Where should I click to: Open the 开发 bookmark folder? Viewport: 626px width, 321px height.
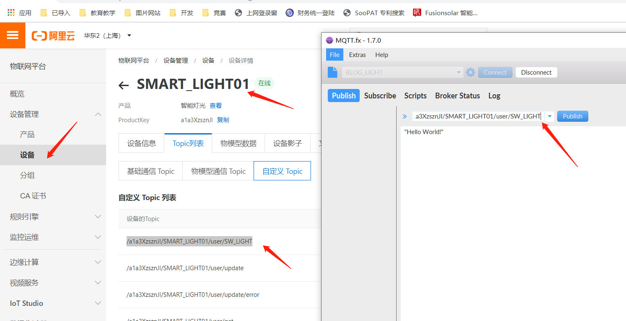pyautogui.click(x=181, y=13)
